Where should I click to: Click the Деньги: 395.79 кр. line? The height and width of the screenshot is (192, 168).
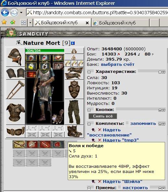[109, 59]
